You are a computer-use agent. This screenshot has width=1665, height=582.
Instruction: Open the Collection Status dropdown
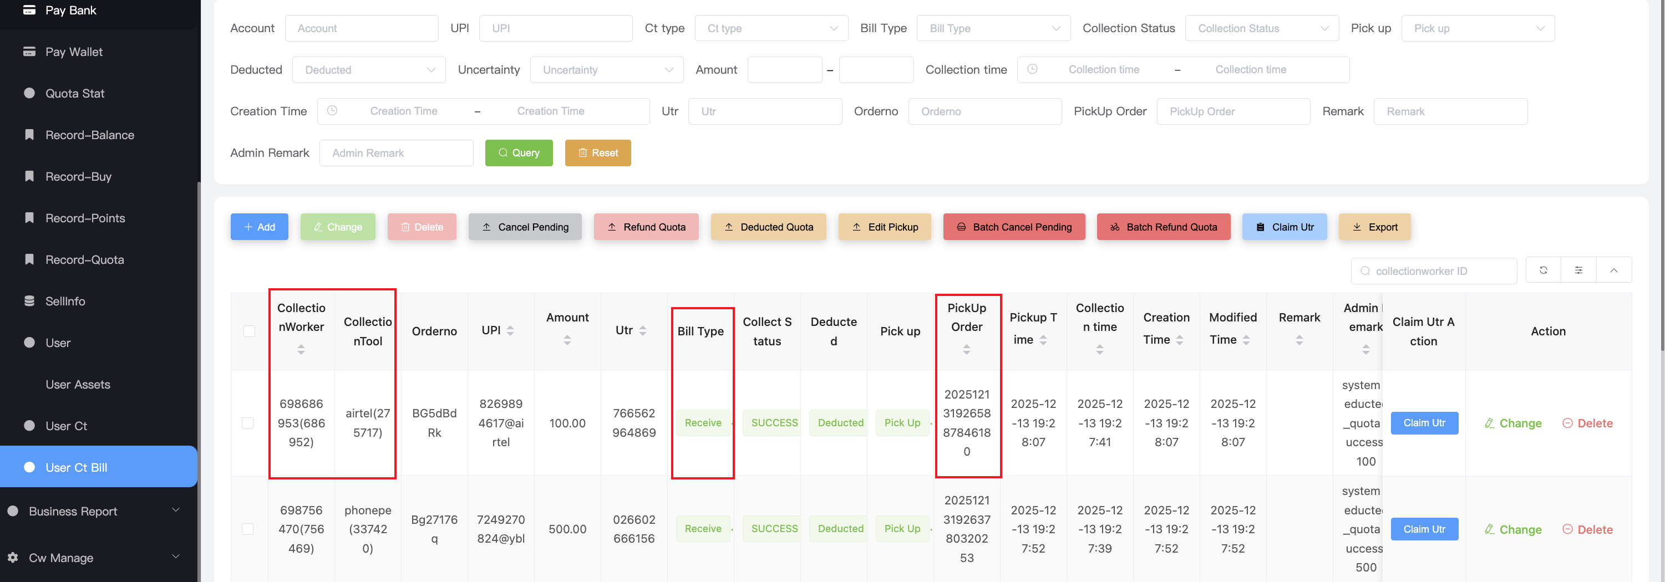(1261, 28)
